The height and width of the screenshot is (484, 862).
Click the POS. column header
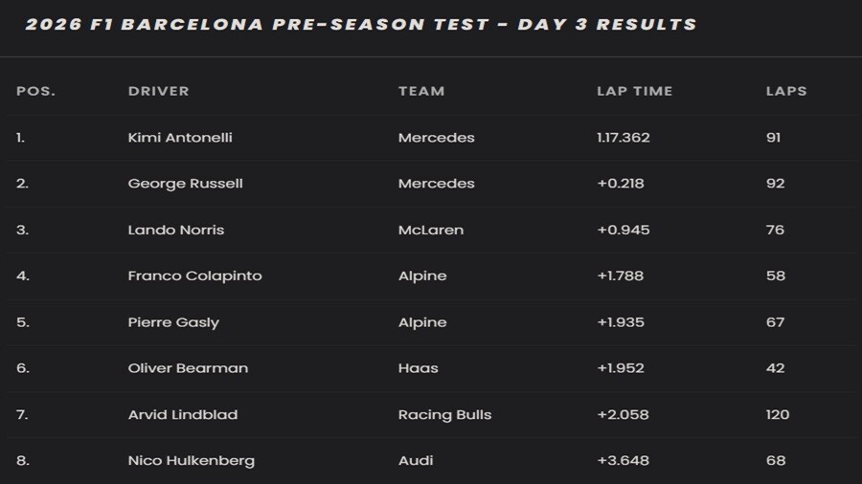[x=35, y=91]
